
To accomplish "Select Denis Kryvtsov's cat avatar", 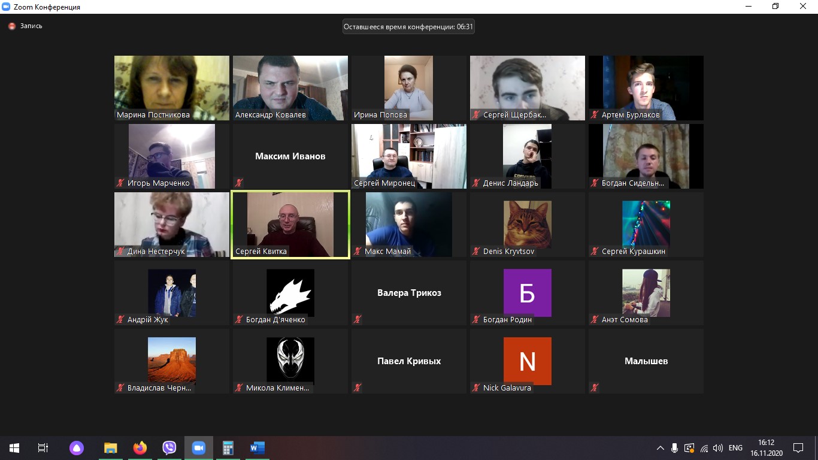I will [x=528, y=225].
